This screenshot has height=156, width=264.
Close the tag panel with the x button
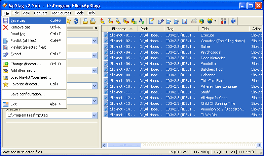96,28
